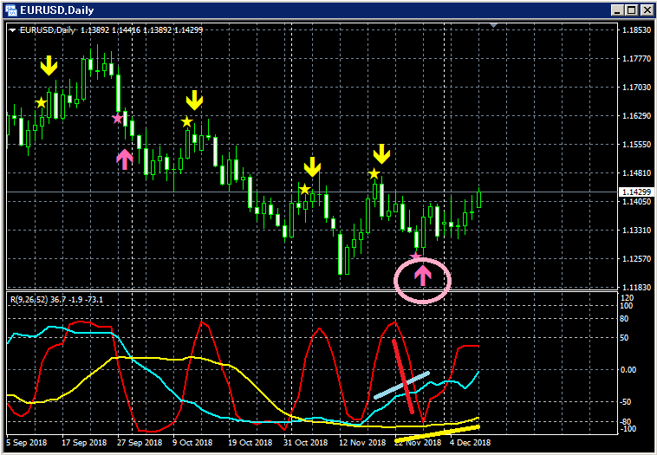Viewport: 657px width, 455px height.
Task: Click the 31 Oct 2018 date label
Action: click(x=305, y=442)
